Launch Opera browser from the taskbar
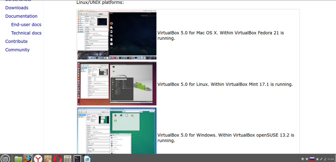 point(58,159)
